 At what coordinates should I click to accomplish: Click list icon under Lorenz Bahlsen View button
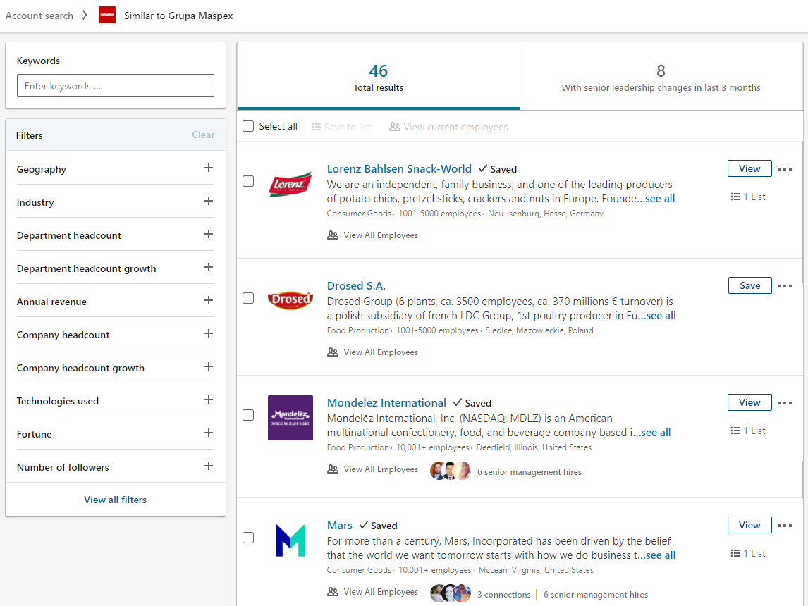tap(735, 197)
